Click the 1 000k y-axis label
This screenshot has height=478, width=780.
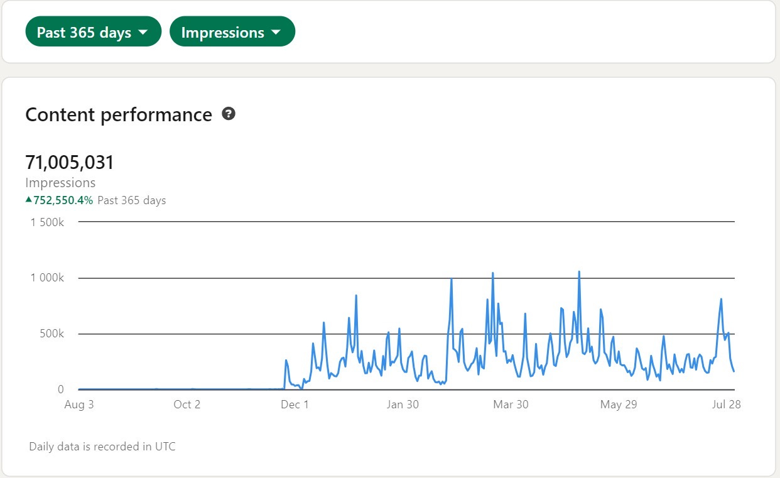click(x=46, y=278)
